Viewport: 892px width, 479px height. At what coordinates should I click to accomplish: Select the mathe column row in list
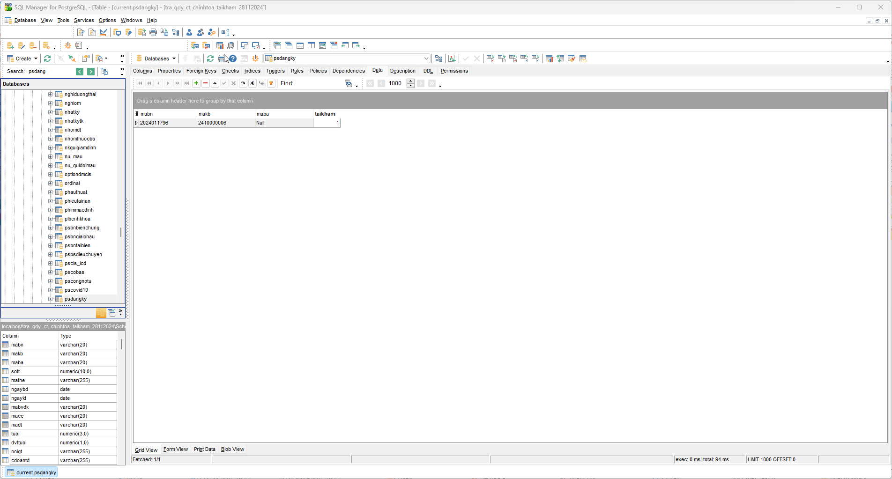59,380
